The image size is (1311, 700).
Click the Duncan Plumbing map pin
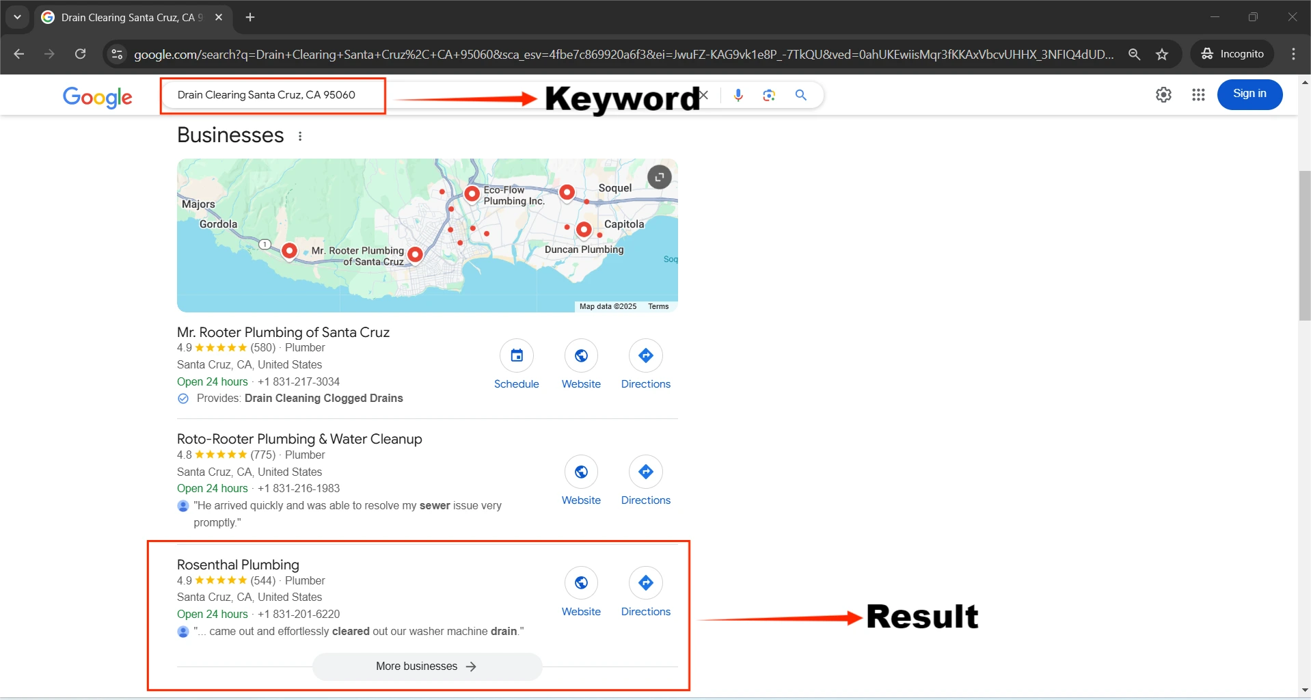pos(584,230)
